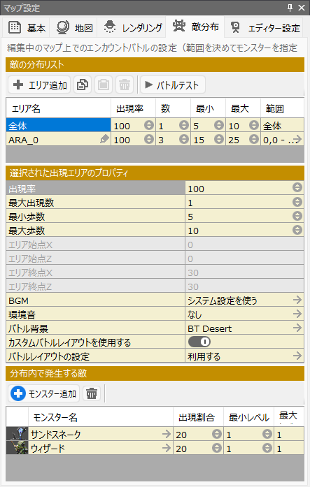Click the モンスター追加 button

(44, 393)
